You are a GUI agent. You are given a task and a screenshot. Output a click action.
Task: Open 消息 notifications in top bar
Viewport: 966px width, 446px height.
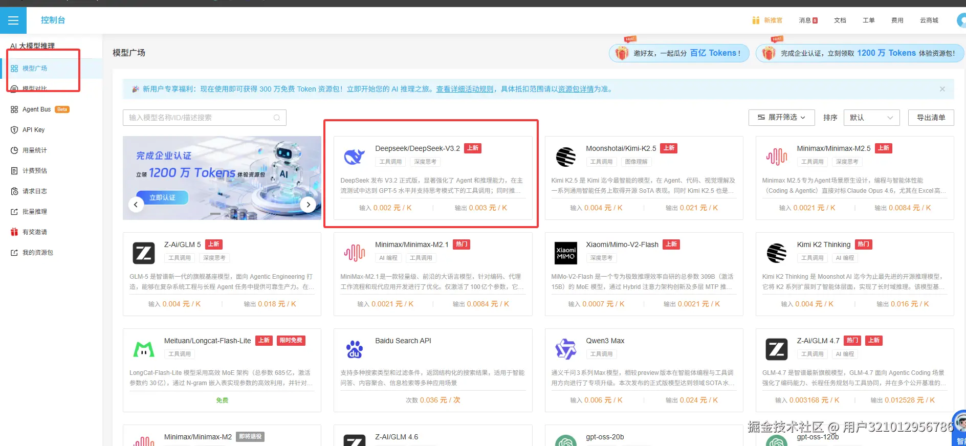coord(808,20)
